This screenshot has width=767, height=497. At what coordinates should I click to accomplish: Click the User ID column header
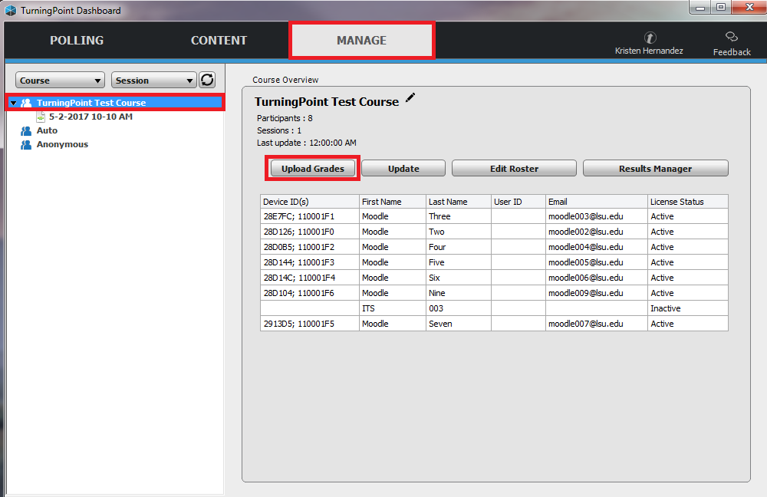pyautogui.click(x=518, y=202)
